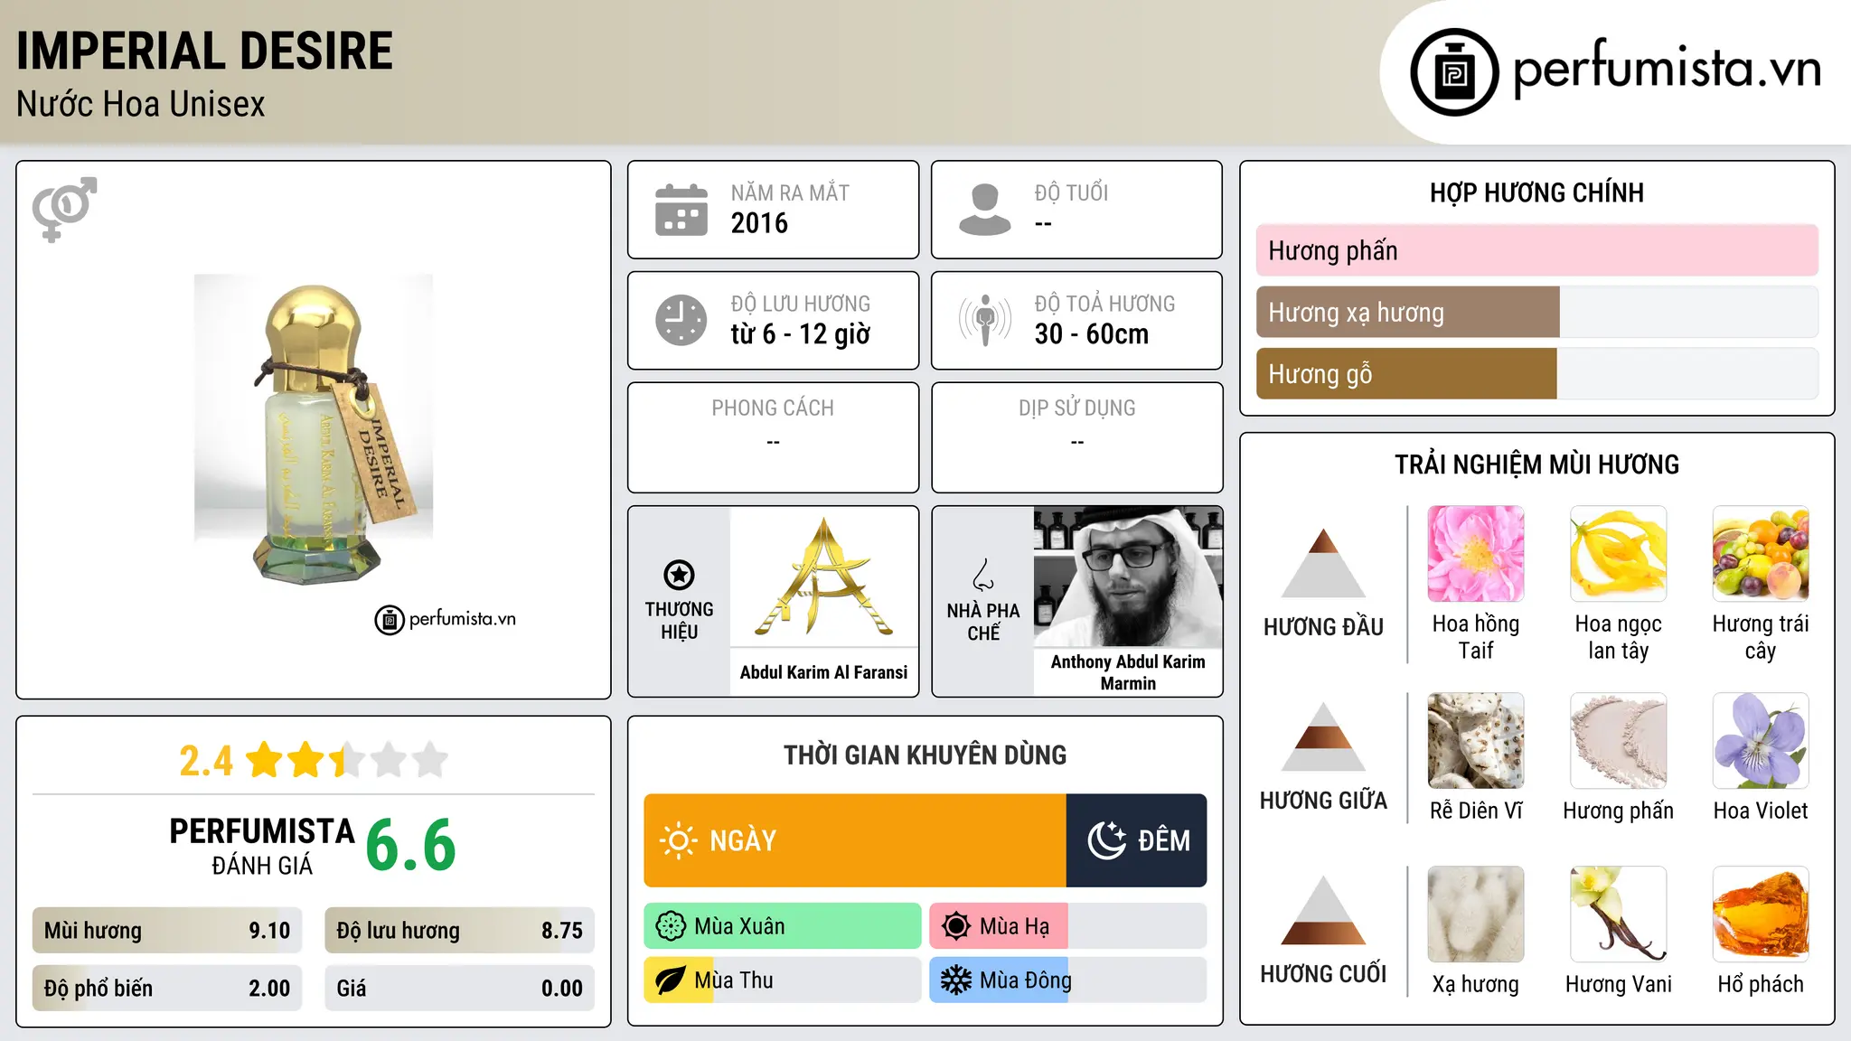The height and width of the screenshot is (1041, 1851).
Task: Click the unisex gender symbol icon
Action: [64, 209]
